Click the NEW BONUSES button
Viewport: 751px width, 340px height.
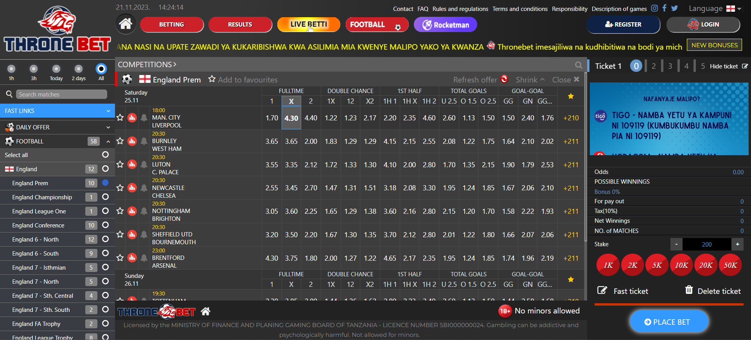pyautogui.click(x=714, y=45)
